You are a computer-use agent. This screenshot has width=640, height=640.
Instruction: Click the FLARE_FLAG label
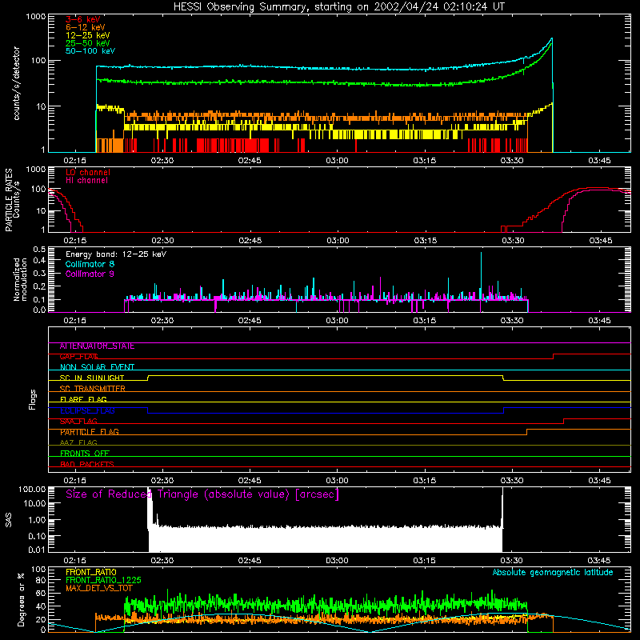[83, 399]
